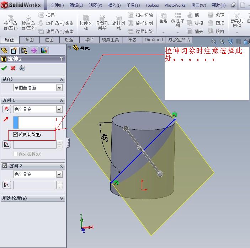Select the Mirror (镜向) tool
250x248 pixels.
216,32
